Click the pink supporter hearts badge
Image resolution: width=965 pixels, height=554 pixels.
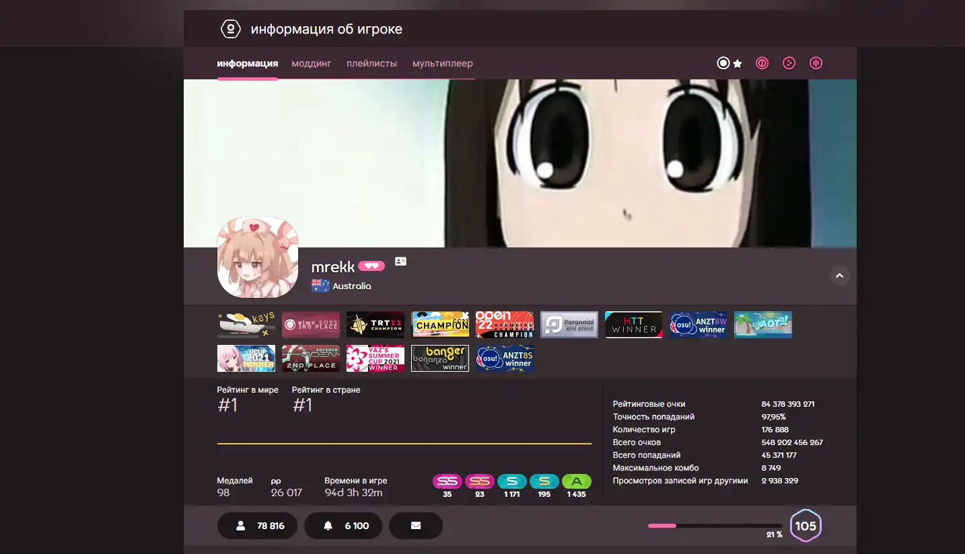371,266
